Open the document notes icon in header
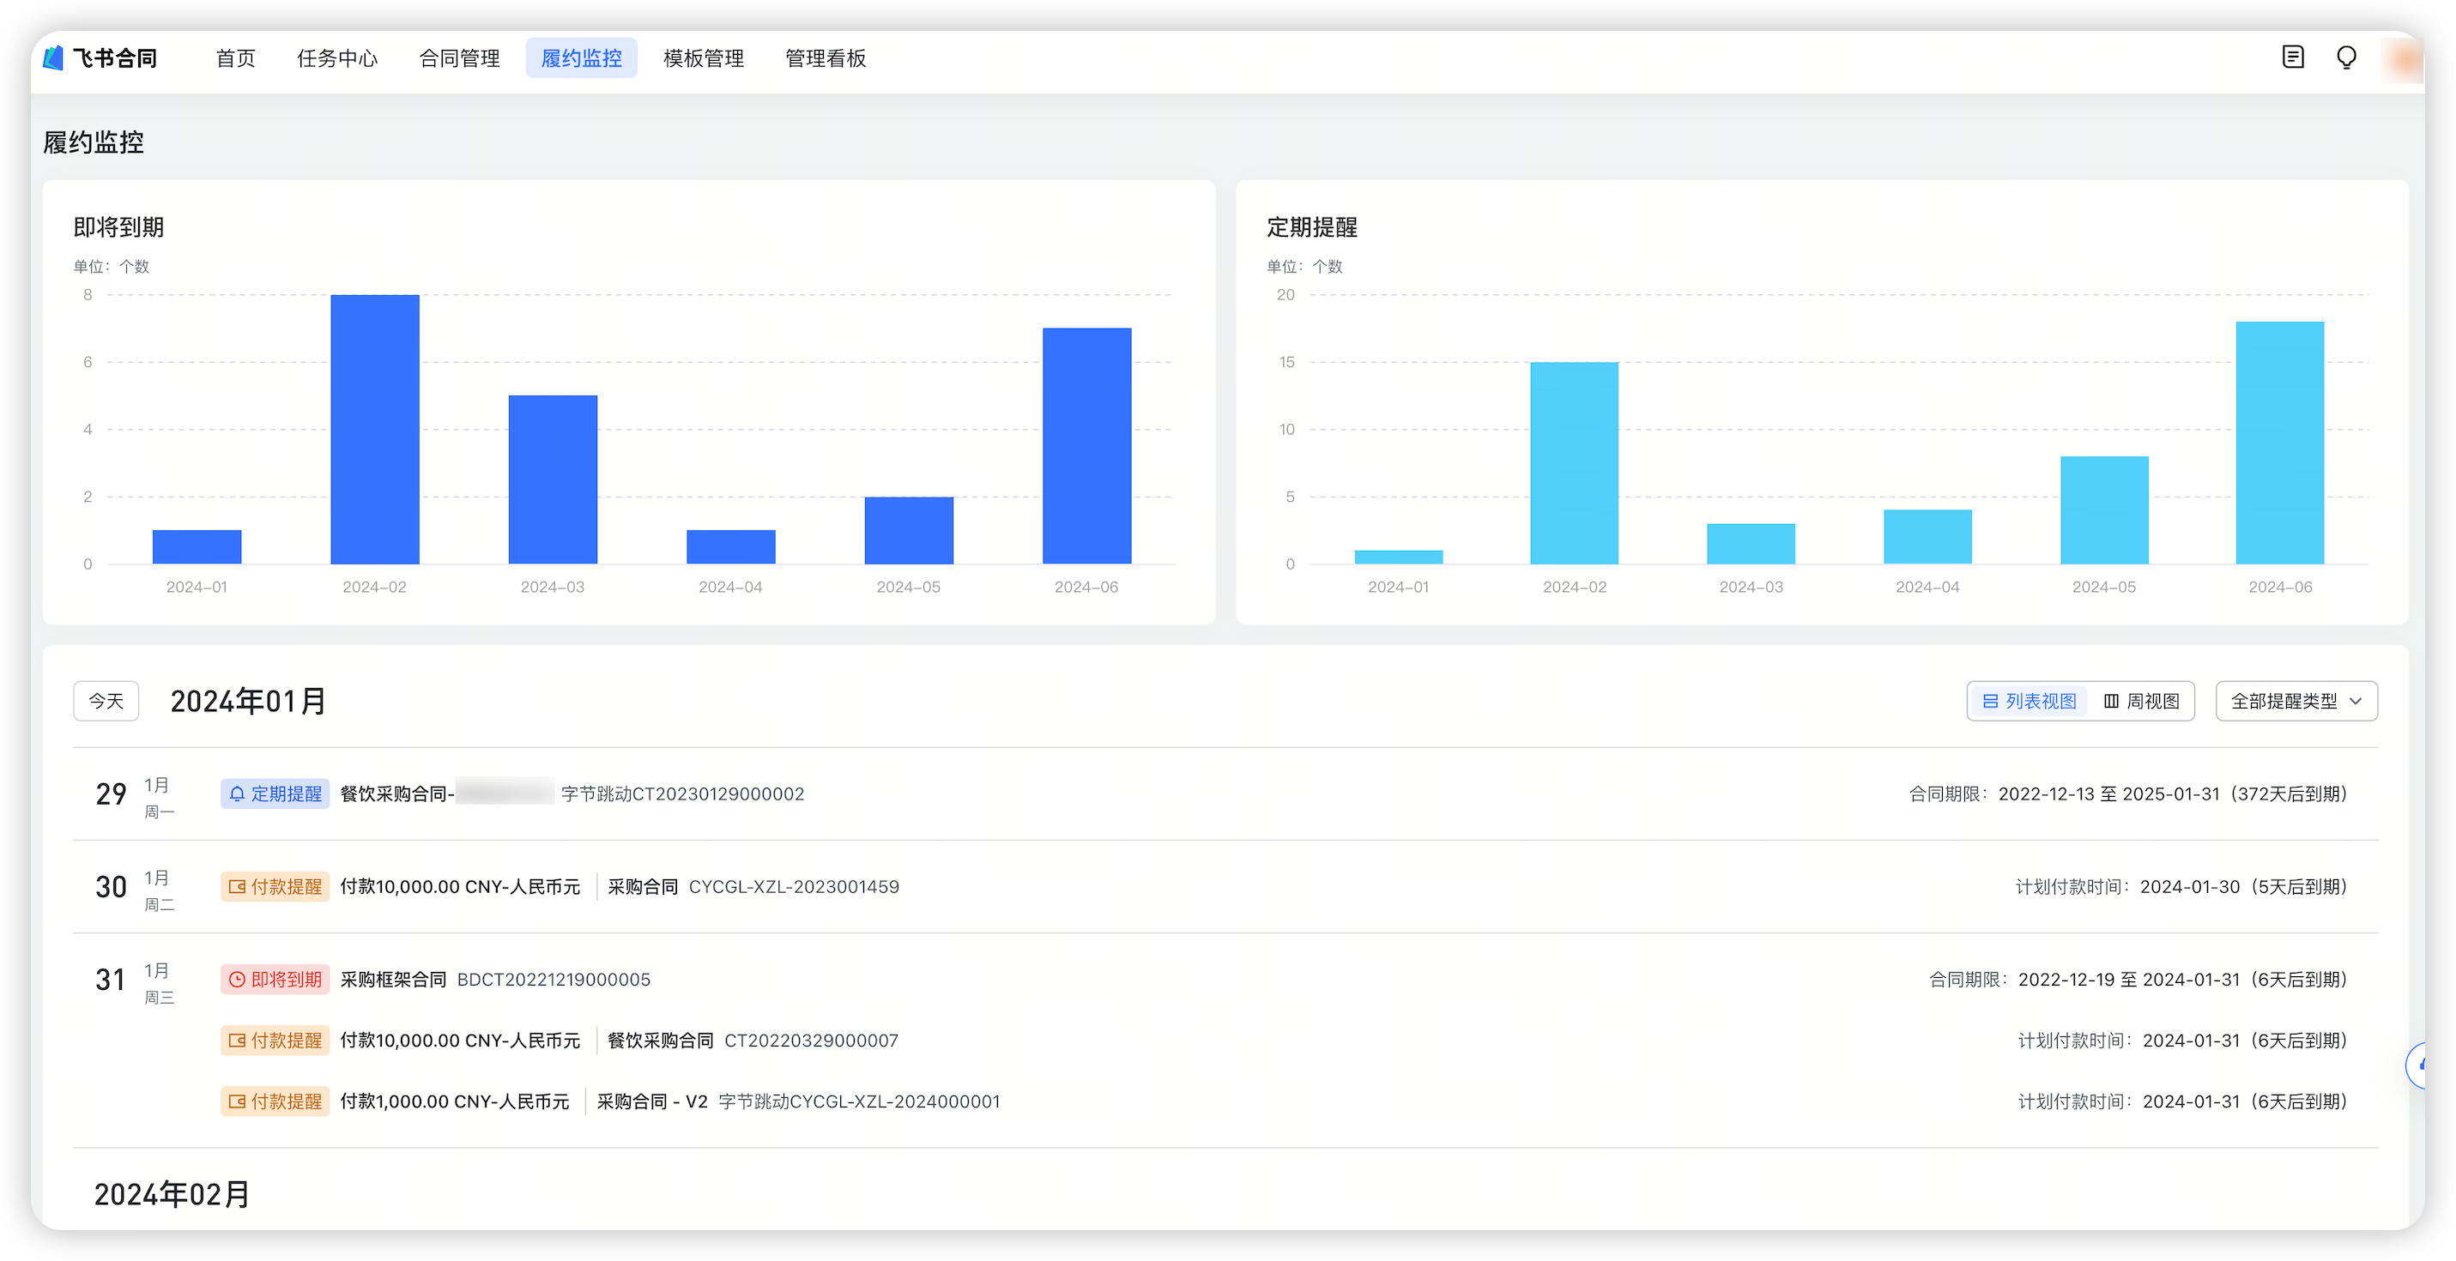Viewport: 2456px width, 1261px height. 2292,57
